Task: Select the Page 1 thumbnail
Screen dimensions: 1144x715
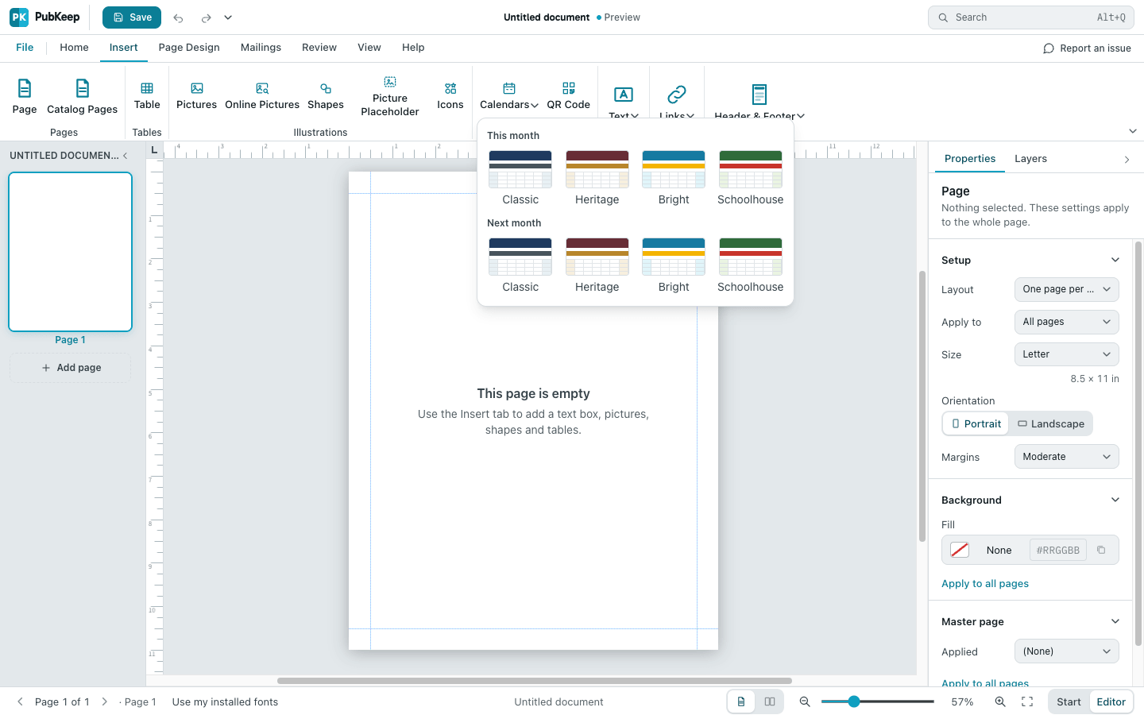Action: click(71, 252)
